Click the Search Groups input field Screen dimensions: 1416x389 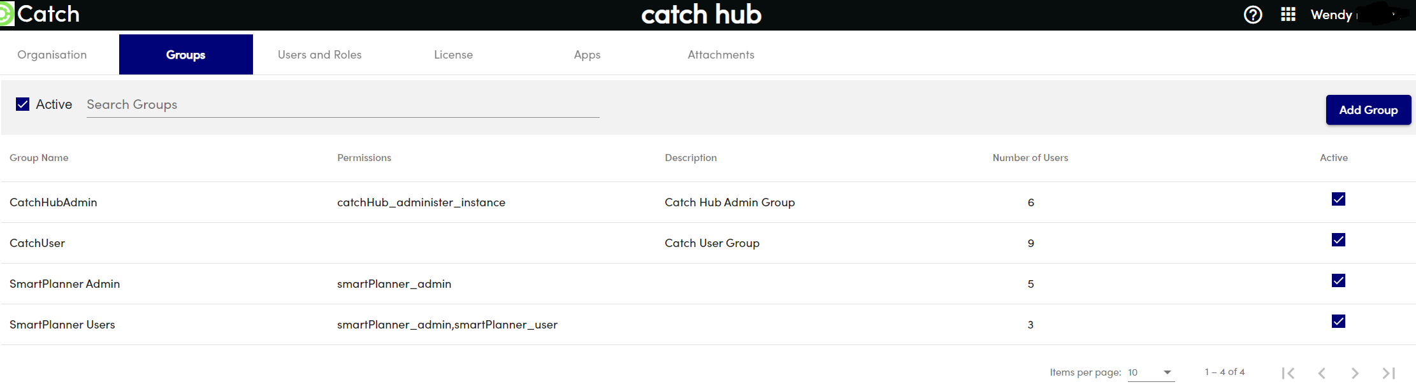tap(342, 105)
